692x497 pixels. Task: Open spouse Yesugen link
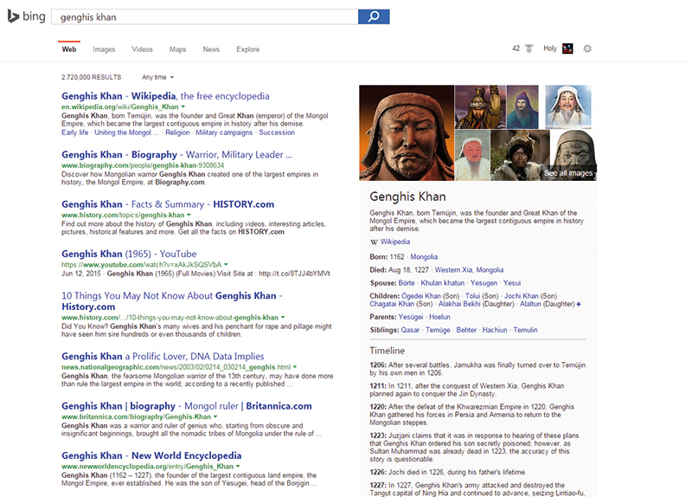484,283
